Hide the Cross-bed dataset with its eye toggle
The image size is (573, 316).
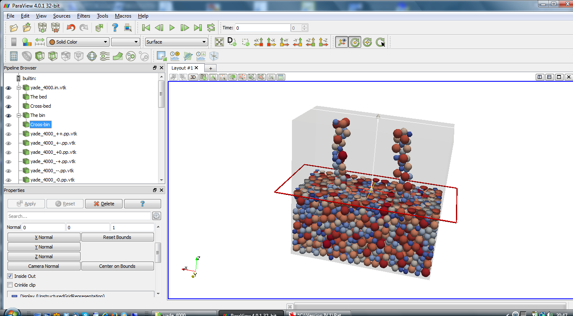pos(8,106)
